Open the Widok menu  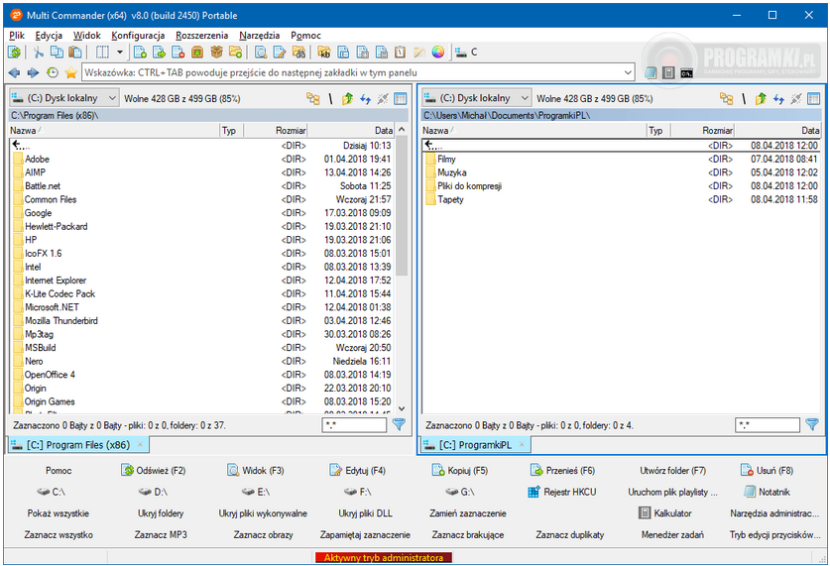tap(87, 36)
